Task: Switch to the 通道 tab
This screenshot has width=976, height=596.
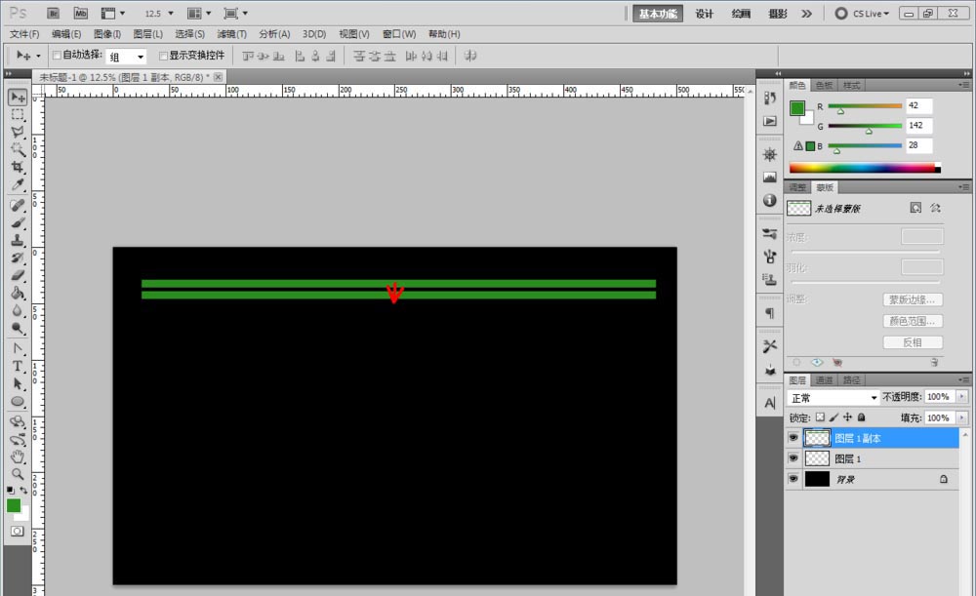Action: [824, 380]
